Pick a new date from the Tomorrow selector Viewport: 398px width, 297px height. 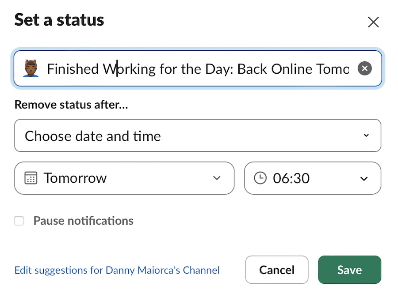[x=124, y=178]
